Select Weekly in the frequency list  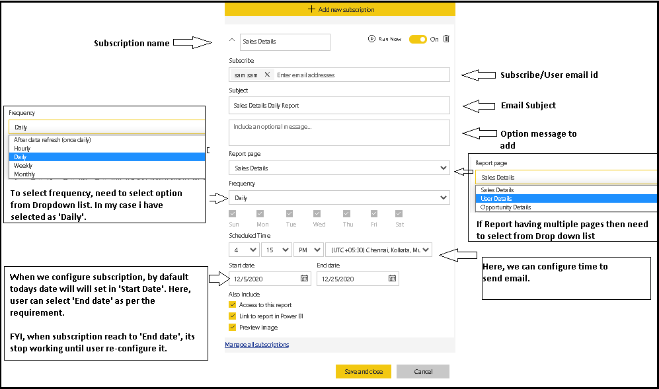(x=107, y=166)
